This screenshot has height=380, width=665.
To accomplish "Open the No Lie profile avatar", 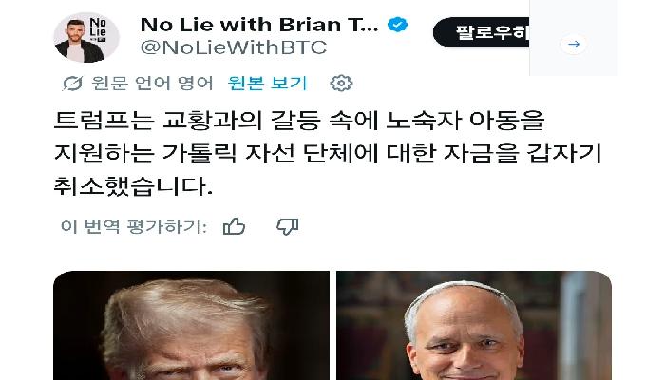I will [86, 38].
